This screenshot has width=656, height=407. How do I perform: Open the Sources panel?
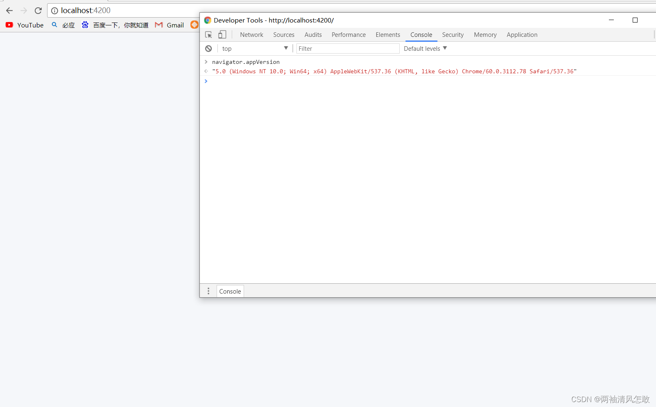pyautogui.click(x=284, y=35)
